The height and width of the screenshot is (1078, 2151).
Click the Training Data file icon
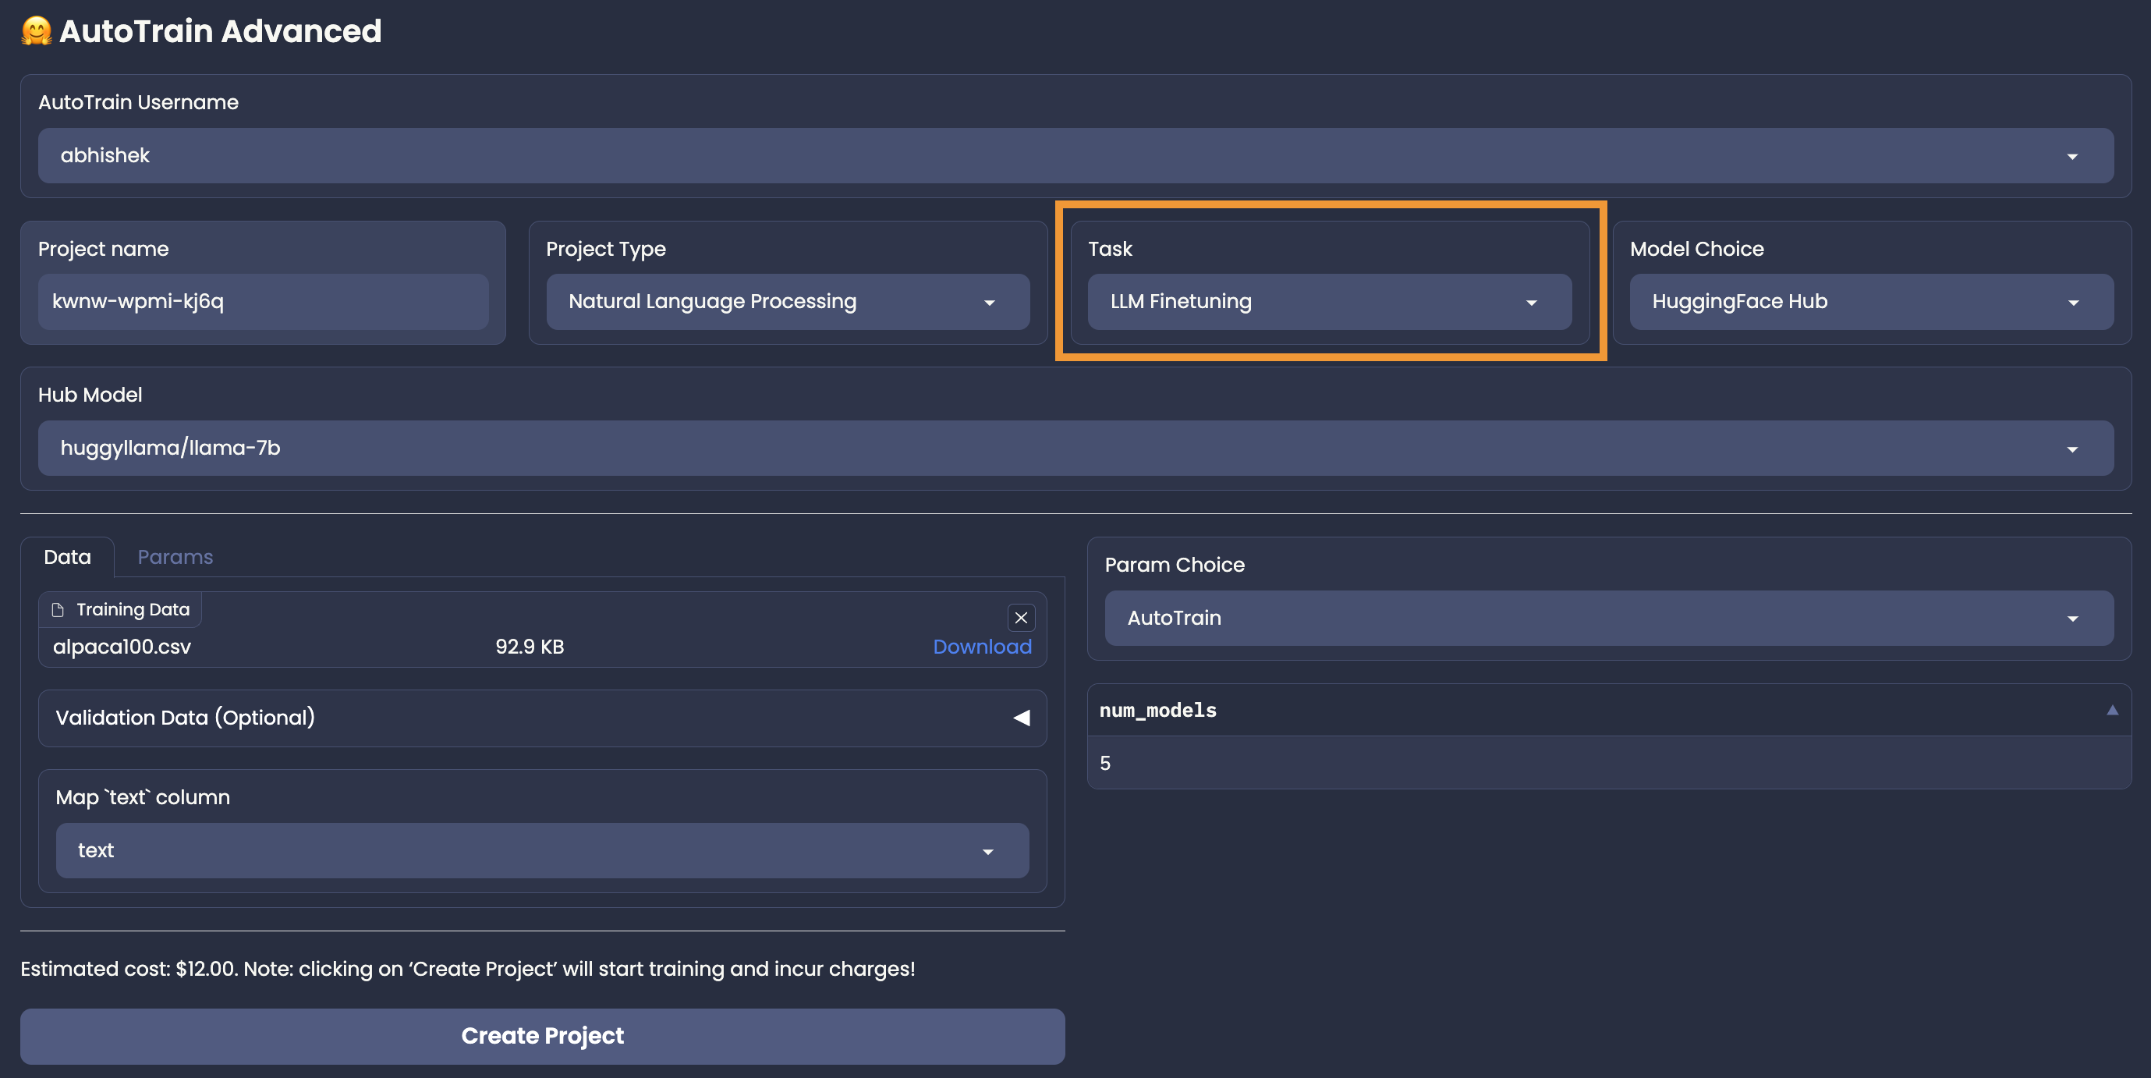point(58,609)
